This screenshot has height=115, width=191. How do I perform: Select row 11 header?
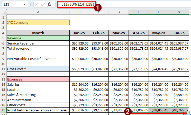coord(3,69)
